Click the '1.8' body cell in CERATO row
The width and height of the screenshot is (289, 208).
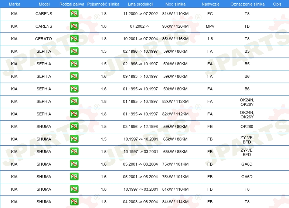pyautogui.click(x=210, y=39)
